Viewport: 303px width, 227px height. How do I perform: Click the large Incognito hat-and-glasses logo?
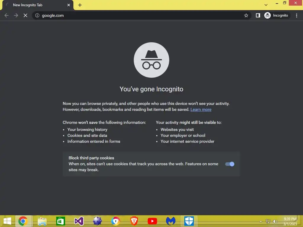pyautogui.click(x=151, y=60)
